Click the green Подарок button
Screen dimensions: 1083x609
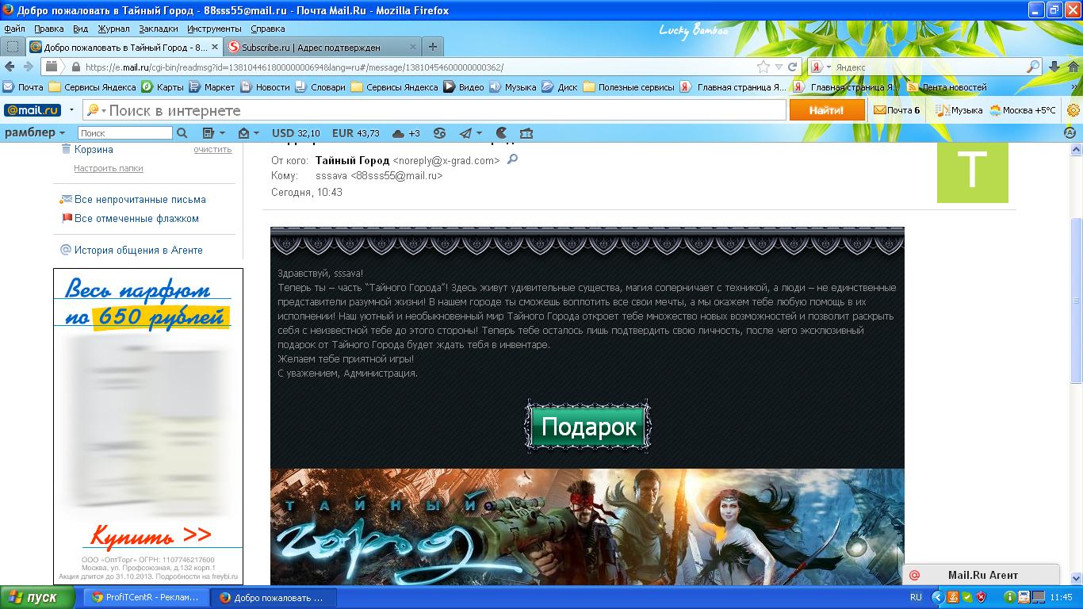click(x=588, y=427)
